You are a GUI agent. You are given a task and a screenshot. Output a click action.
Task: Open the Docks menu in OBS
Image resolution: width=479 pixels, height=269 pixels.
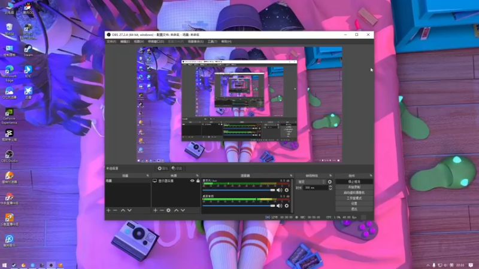pyautogui.click(x=156, y=41)
